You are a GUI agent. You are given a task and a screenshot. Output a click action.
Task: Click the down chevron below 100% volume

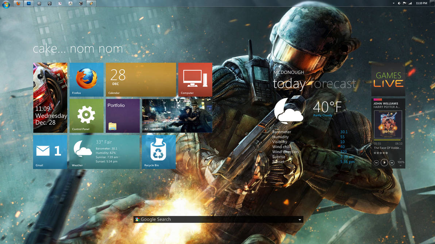tap(401, 166)
